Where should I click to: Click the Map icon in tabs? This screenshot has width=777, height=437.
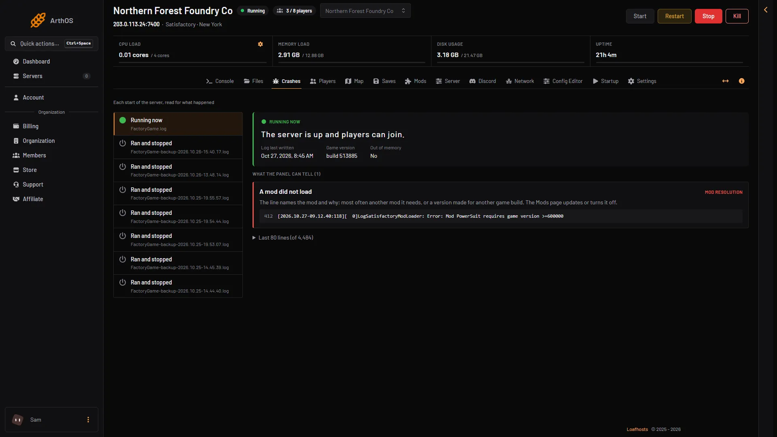(348, 81)
